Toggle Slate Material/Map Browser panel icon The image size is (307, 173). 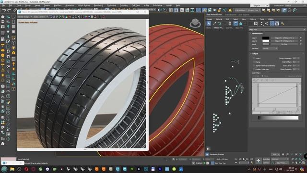pos(272,24)
